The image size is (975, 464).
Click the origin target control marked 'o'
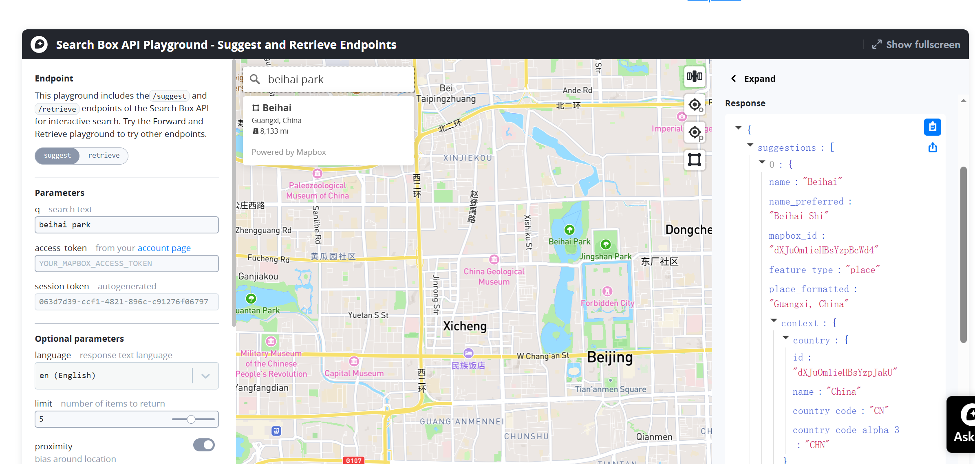695,105
